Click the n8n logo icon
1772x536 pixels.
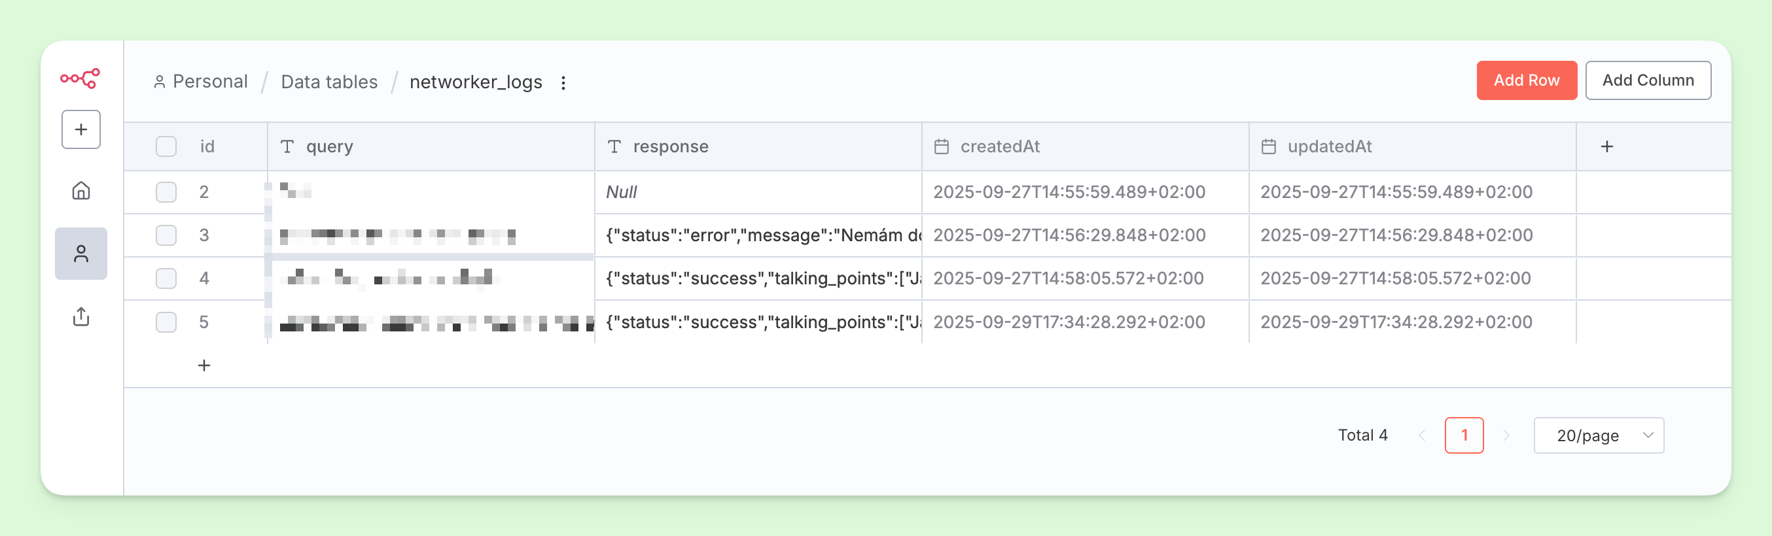tap(80, 78)
